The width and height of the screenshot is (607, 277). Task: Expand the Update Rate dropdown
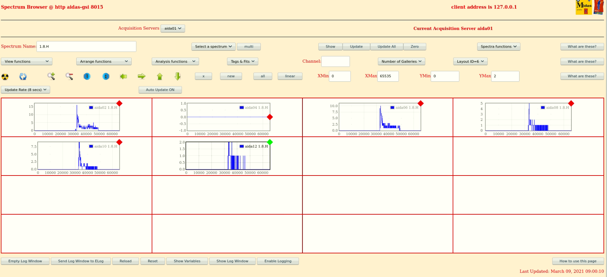(25, 90)
